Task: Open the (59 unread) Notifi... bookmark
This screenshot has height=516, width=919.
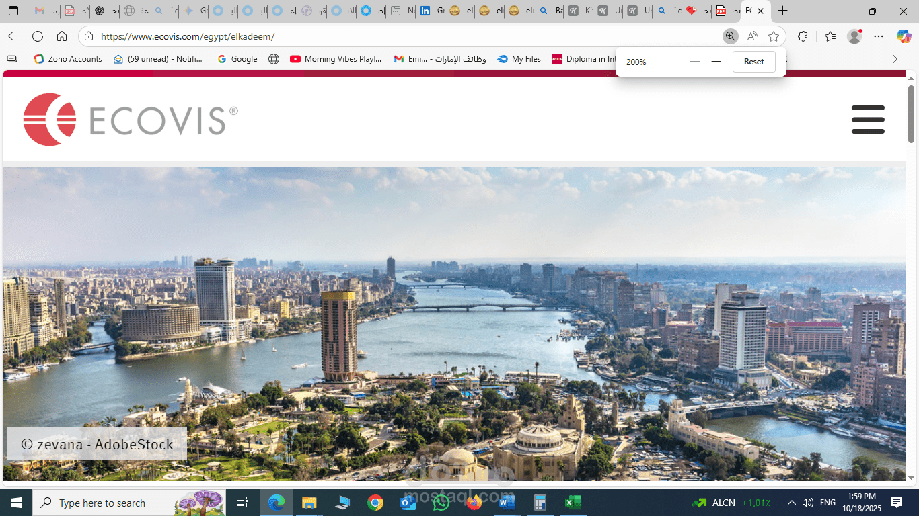Action: tap(158, 59)
